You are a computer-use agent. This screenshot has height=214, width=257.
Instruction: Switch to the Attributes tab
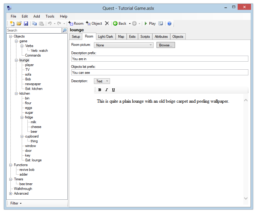click(161, 37)
